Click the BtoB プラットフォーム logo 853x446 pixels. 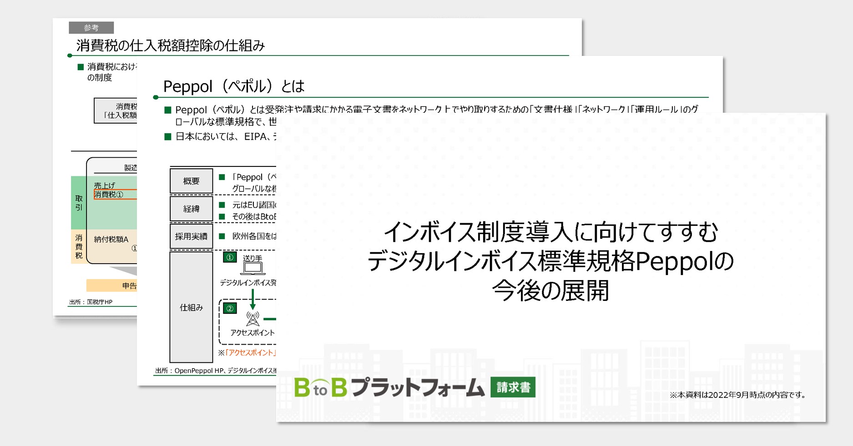(389, 387)
